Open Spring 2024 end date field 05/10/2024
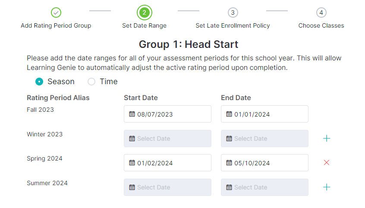The image size is (365, 208). tap(264, 163)
